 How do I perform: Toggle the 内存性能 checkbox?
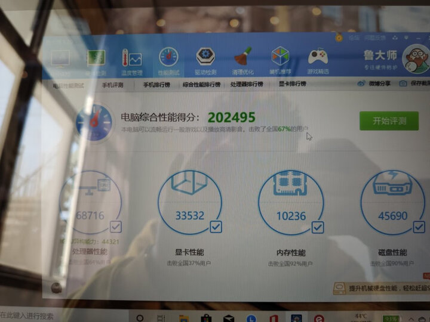[318, 227]
